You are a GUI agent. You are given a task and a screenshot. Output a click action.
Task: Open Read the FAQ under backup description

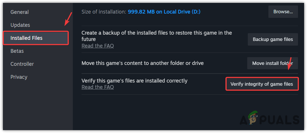click(97, 46)
